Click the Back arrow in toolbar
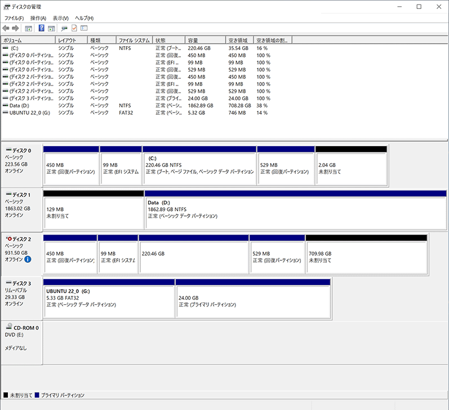This screenshot has height=410, width=449. point(6,28)
